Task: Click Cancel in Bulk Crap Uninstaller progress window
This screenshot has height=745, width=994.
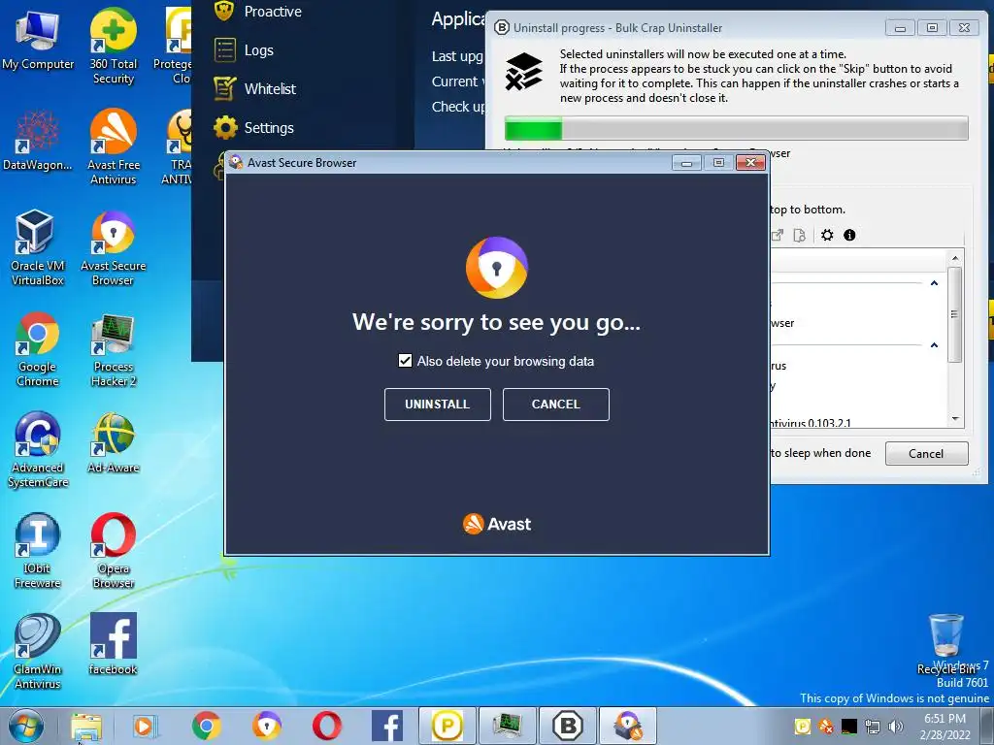Action: tap(926, 454)
